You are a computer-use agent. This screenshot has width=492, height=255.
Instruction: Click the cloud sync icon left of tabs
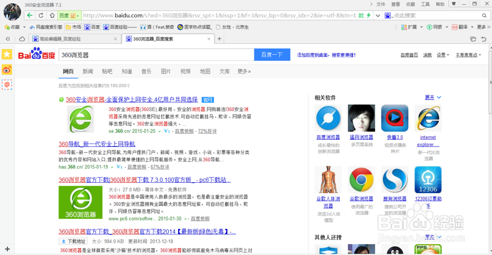pyautogui.click(x=22, y=39)
